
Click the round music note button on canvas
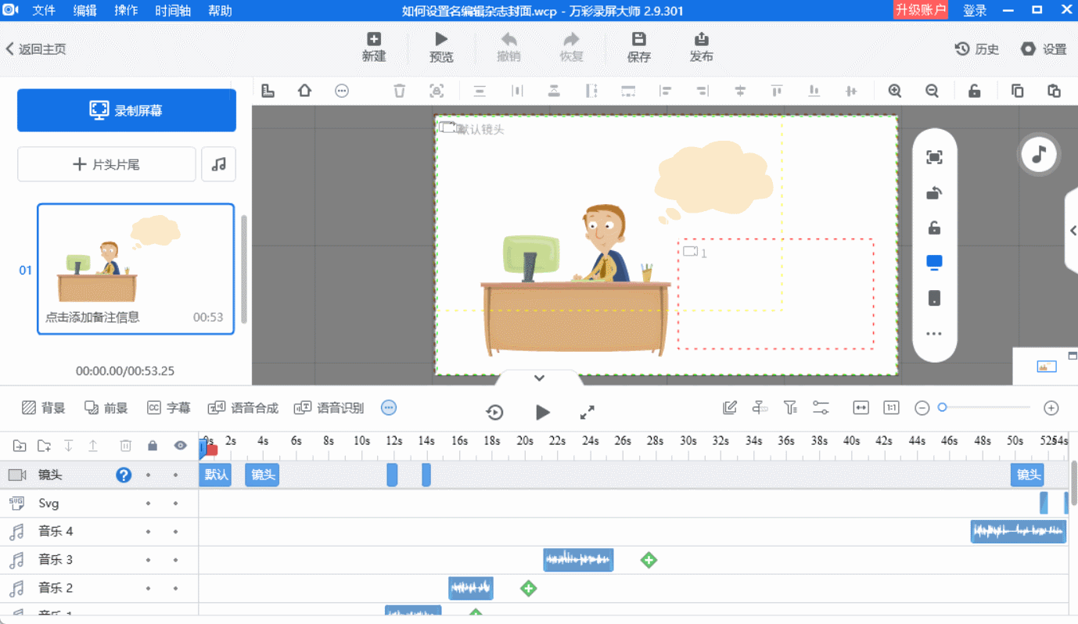(1039, 154)
